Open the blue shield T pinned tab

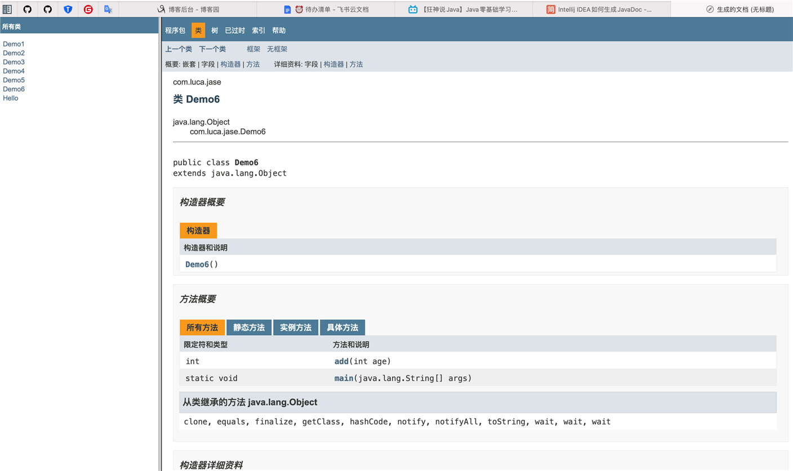click(68, 9)
